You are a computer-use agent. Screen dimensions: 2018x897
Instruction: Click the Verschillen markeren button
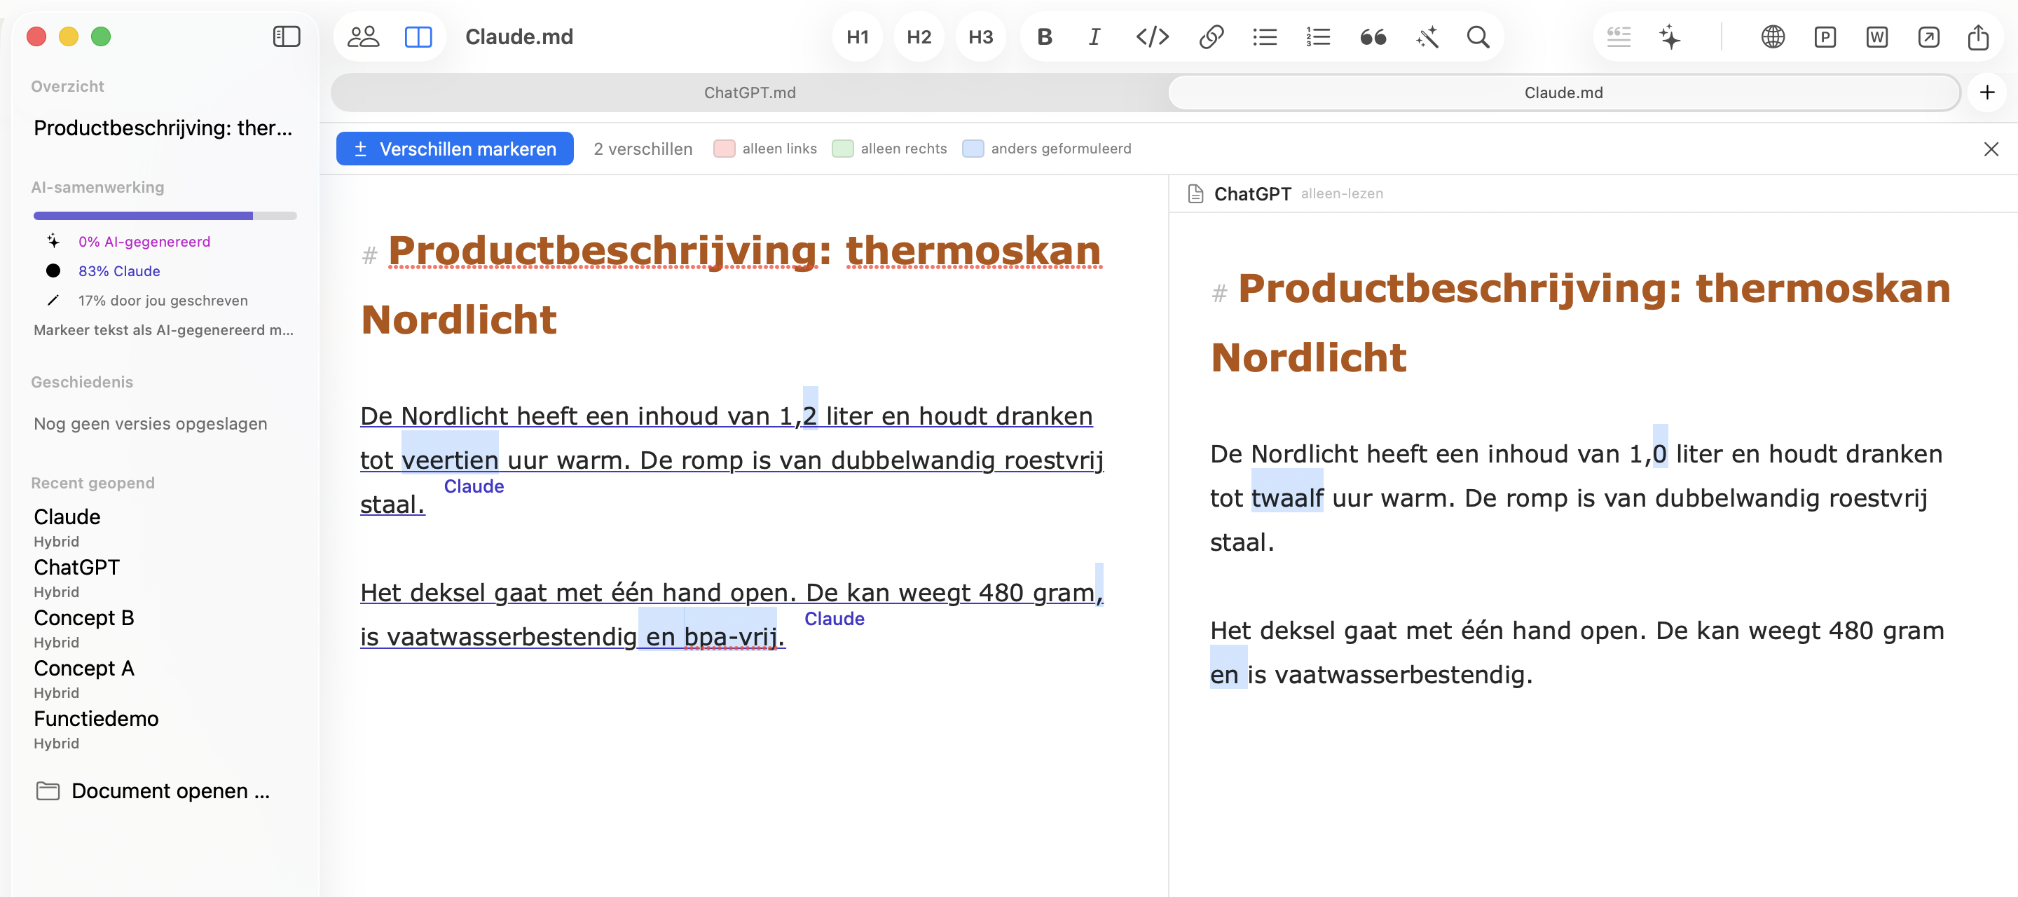(x=454, y=149)
